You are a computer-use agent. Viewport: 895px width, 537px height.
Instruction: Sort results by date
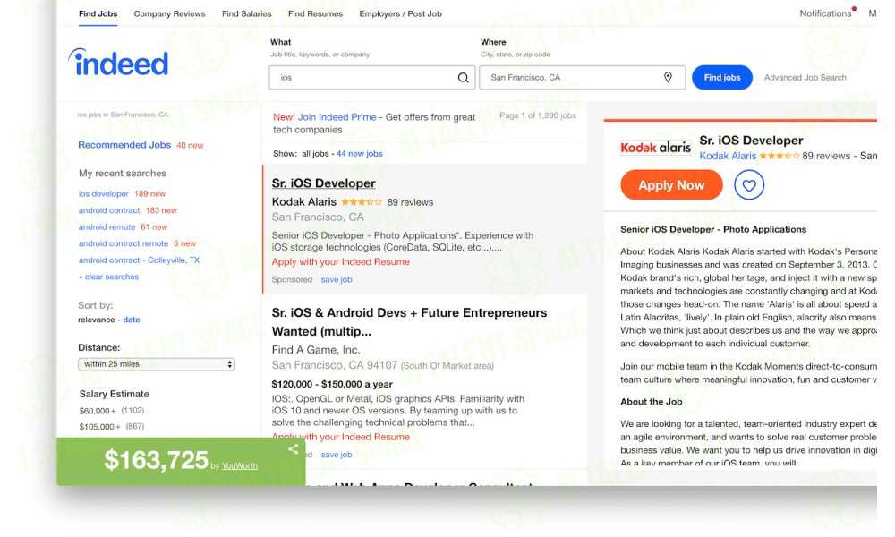coord(132,320)
